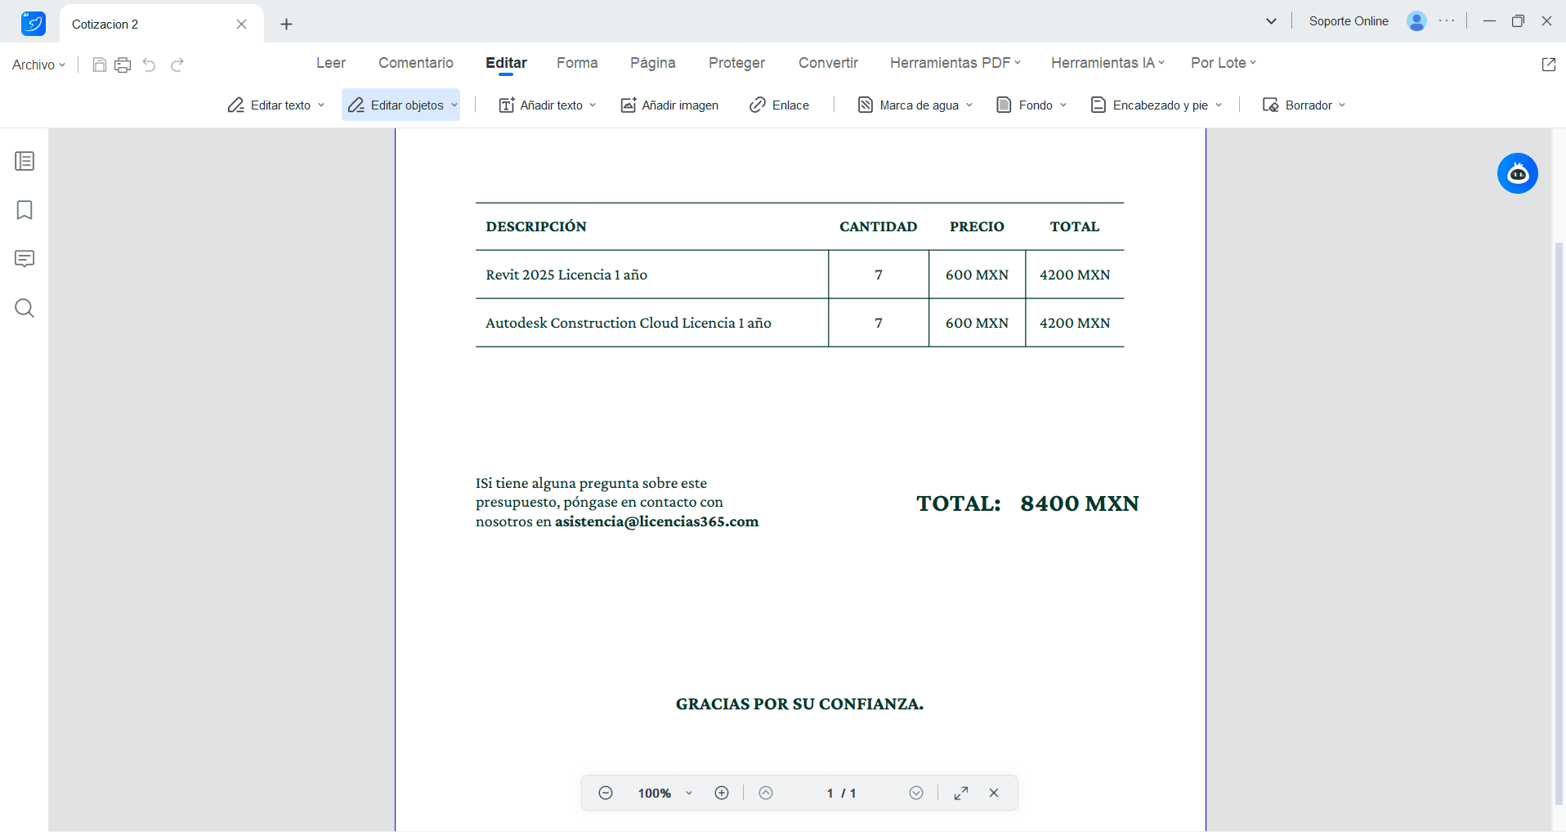Open the floating AI assistant bubble
This screenshot has width=1566, height=832.
(x=1517, y=173)
